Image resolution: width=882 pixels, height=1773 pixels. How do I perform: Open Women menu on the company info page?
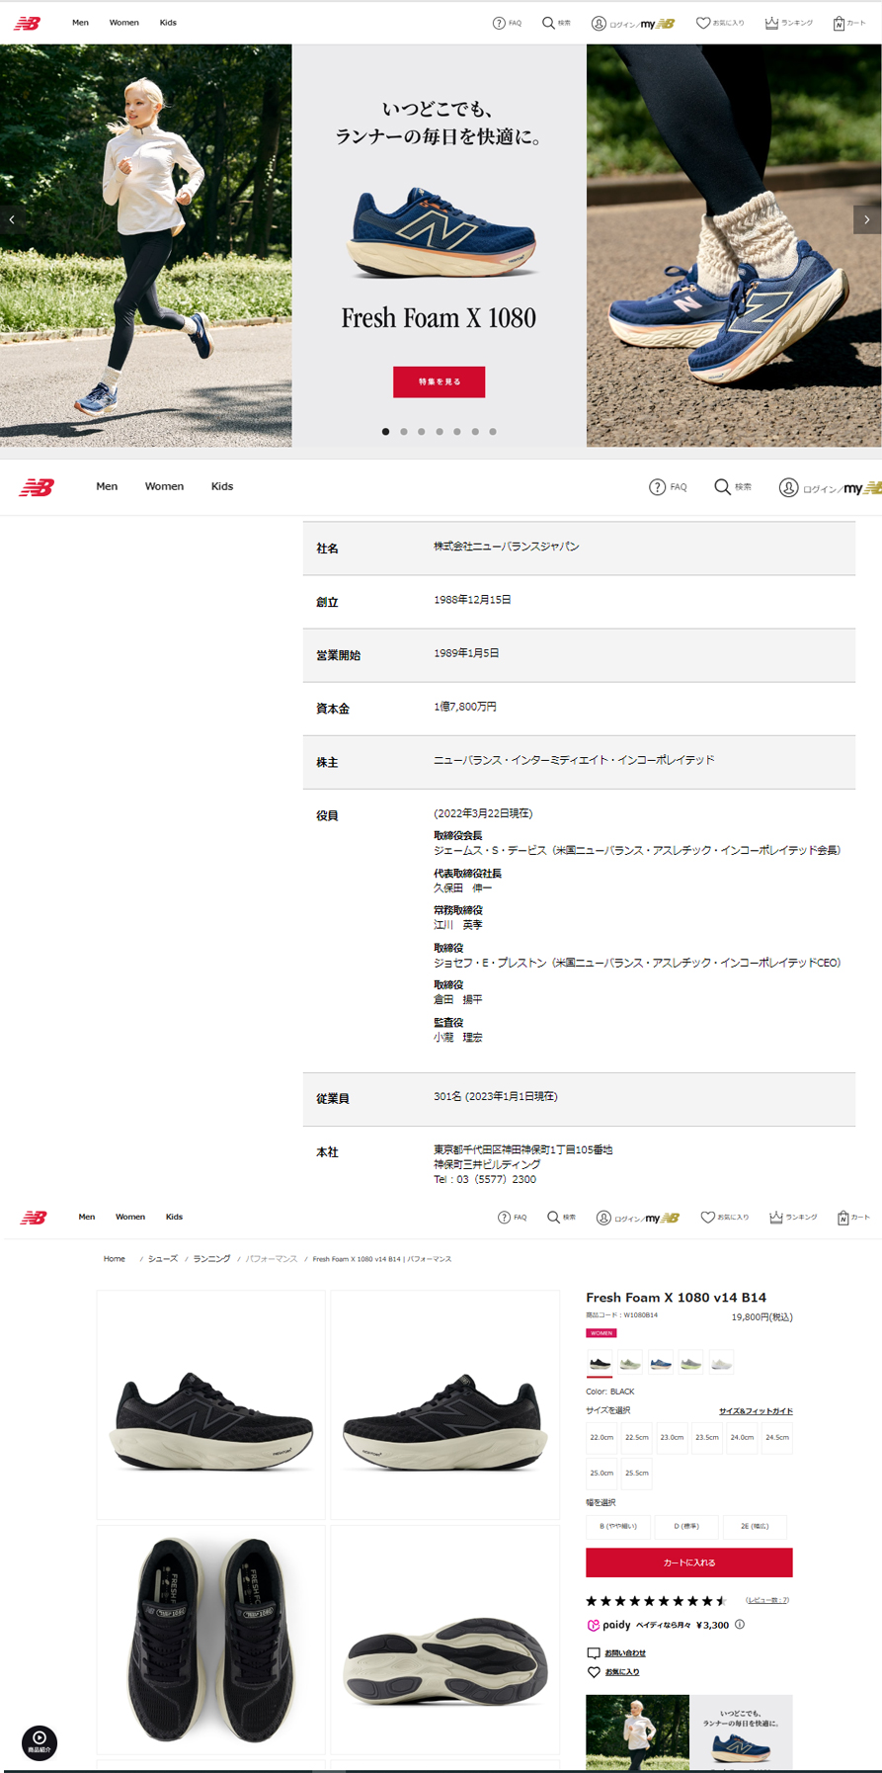(x=164, y=486)
